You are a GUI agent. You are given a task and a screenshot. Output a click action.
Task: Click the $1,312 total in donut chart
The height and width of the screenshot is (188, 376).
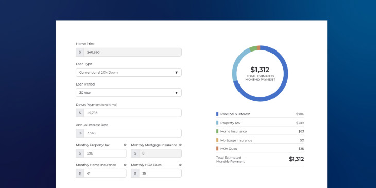pyautogui.click(x=260, y=70)
